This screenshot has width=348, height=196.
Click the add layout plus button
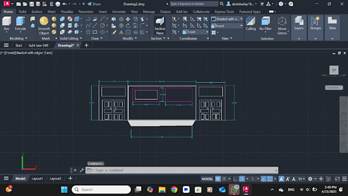coord(70,178)
